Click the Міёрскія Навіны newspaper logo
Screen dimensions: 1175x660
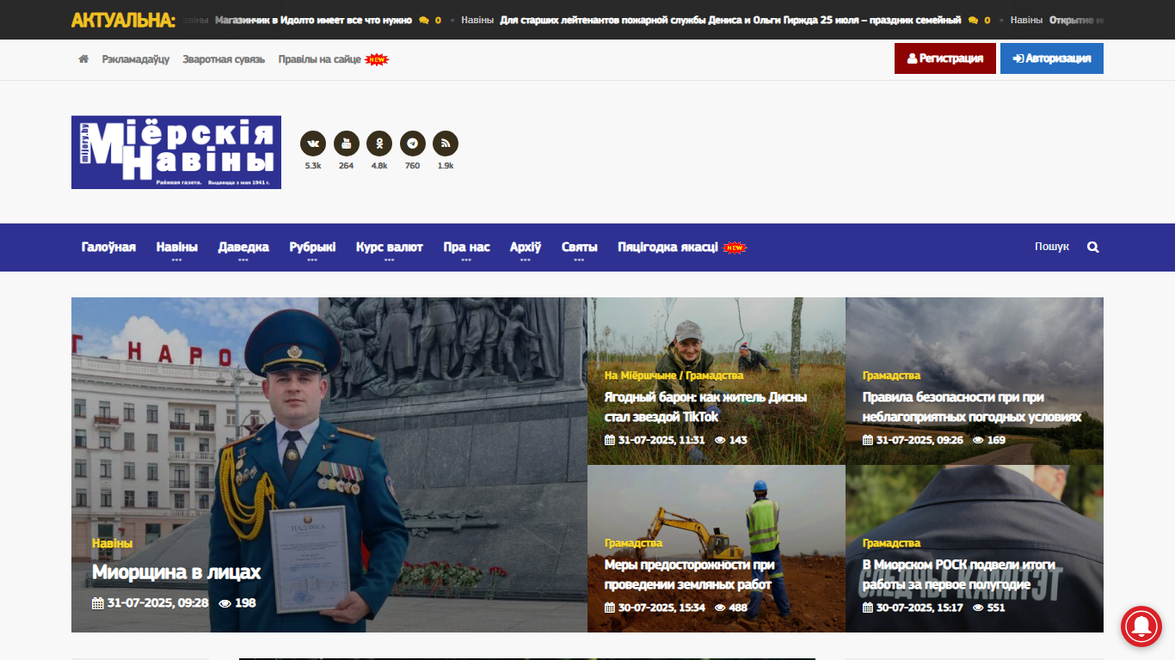coord(176,152)
